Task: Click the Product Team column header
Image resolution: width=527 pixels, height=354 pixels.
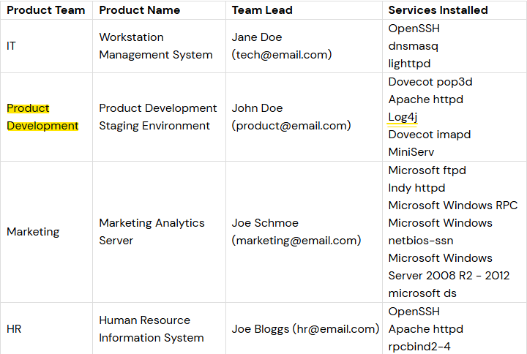Action: pos(45,10)
